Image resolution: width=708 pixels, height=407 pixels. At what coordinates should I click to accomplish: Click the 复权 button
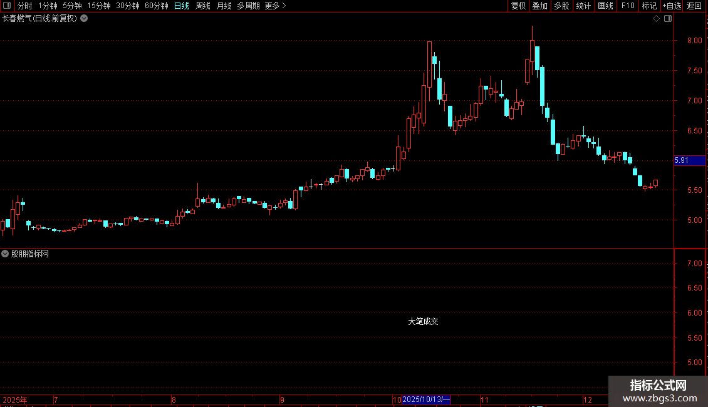pos(518,6)
